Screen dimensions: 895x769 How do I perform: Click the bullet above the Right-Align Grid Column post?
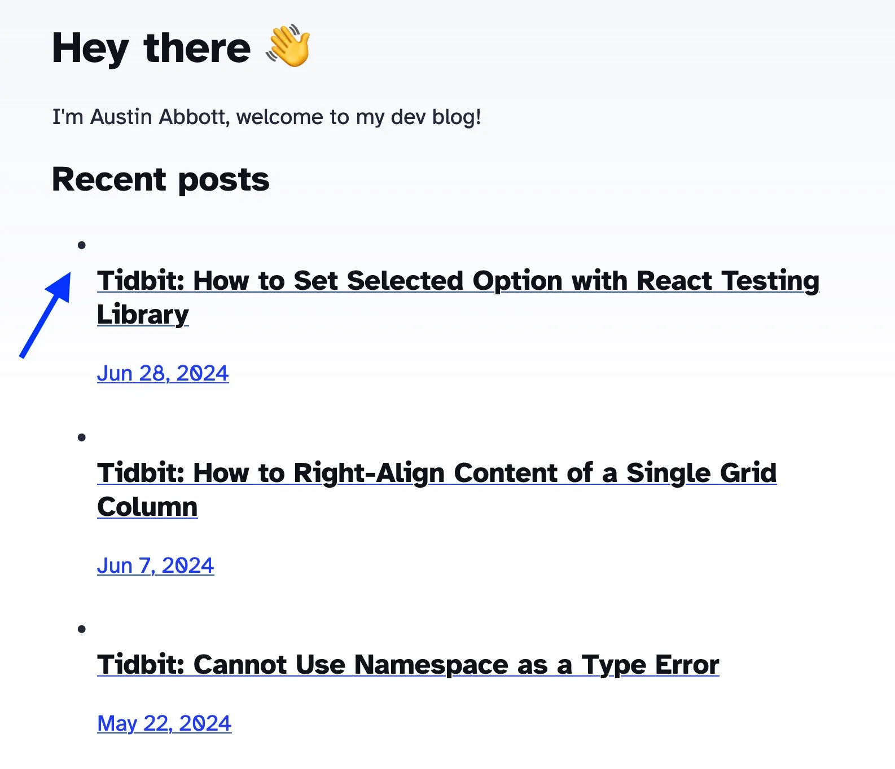pos(82,437)
